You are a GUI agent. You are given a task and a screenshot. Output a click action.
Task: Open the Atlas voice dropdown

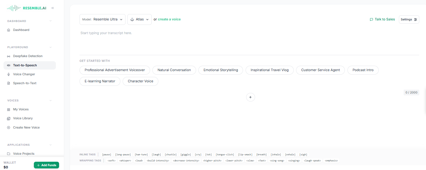pos(140,19)
